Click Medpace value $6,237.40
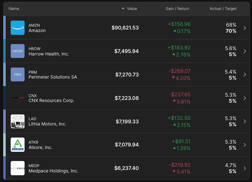Viewport: 252px width, 182px height. pyautogui.click(x=126, y=168)
